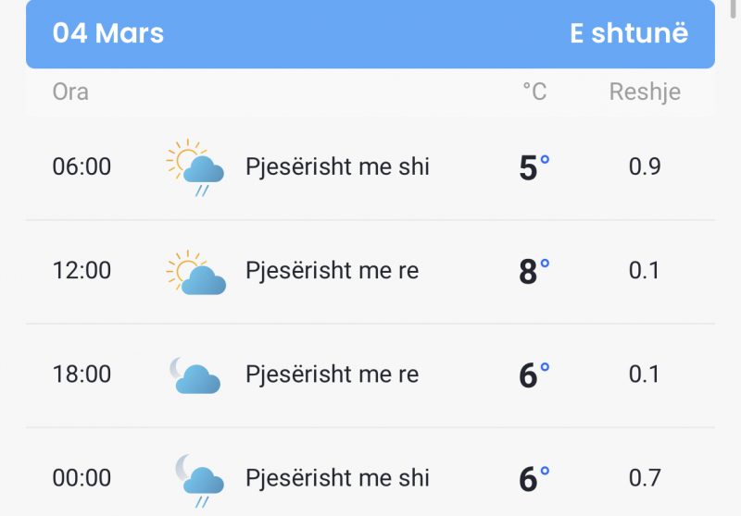Click the 0.7 precipitation value
This screenshot has height=516, width=741.
645,478
